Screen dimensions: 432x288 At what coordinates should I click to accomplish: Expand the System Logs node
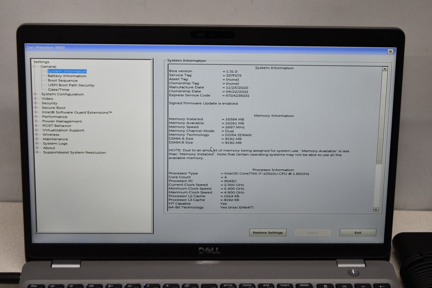coord(36,143)
